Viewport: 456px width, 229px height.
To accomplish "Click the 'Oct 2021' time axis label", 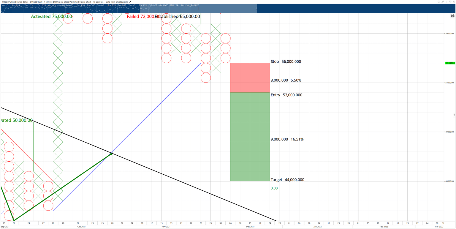I will [81, 227].
